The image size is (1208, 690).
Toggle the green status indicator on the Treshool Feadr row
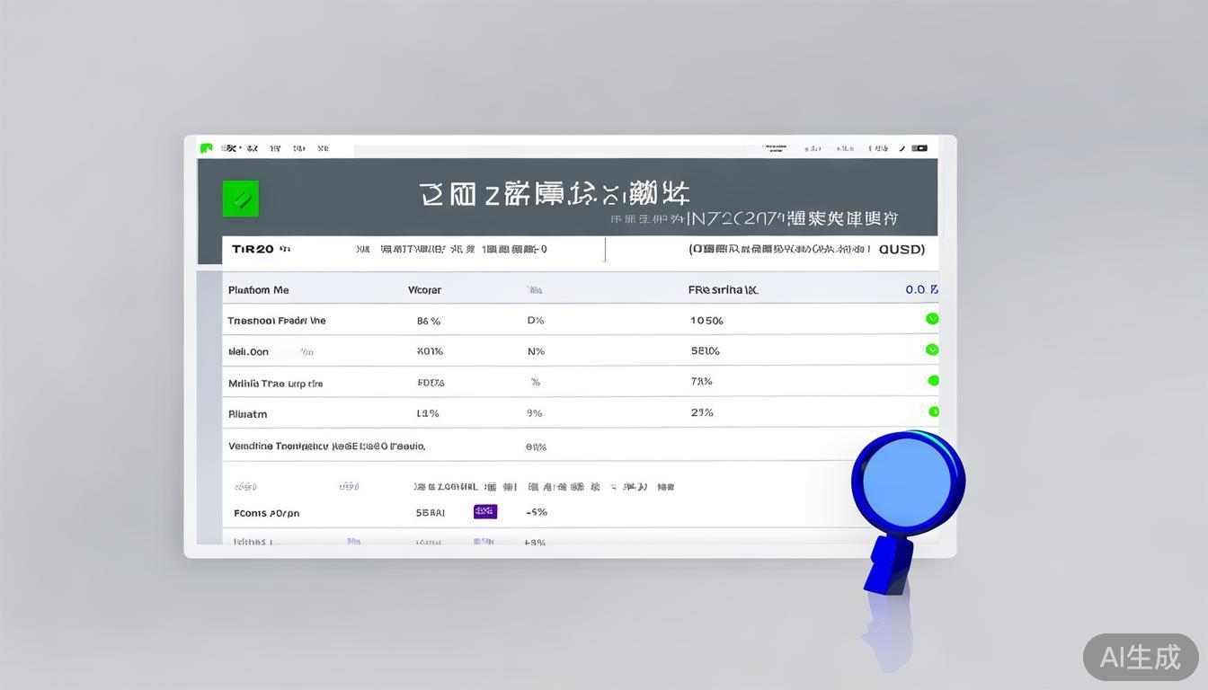[932, 318]
